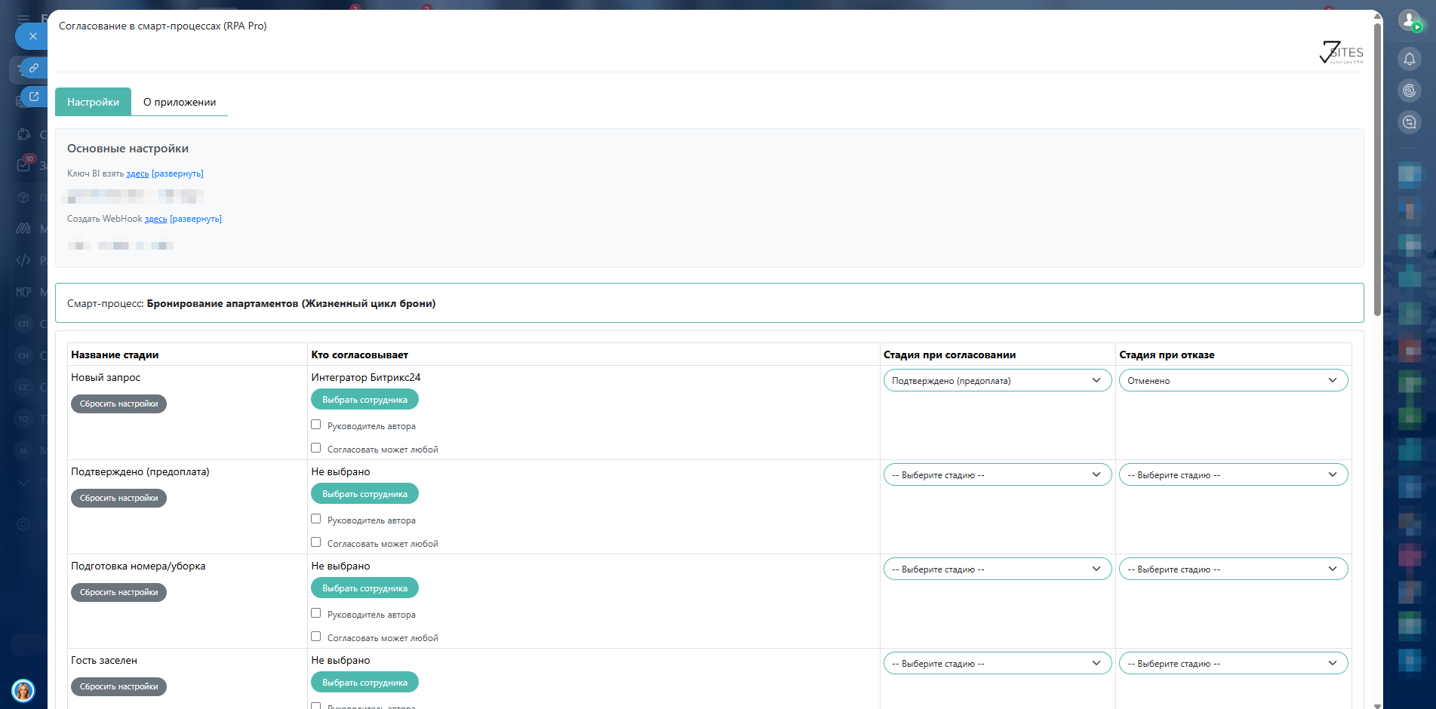Open the profile avatar with green play badge
Screen dimensions: 1436x709
point(1410,20)
